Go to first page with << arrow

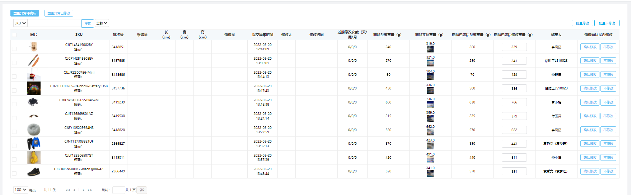pyautogui.click(x=67, y=190)
